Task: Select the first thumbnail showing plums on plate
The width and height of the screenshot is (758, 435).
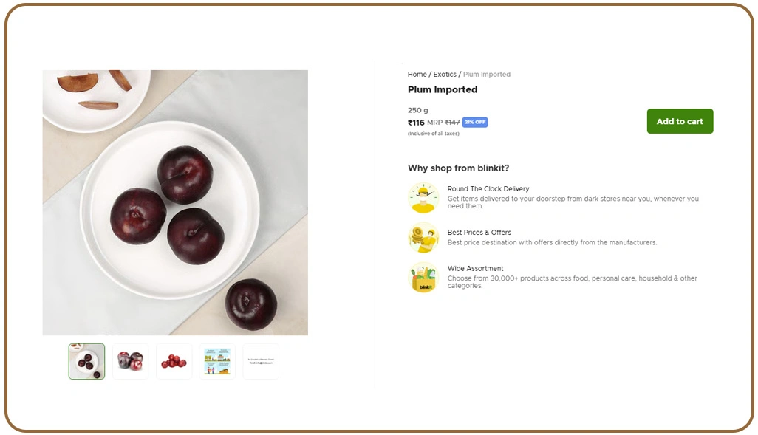Action: (86, 361)
